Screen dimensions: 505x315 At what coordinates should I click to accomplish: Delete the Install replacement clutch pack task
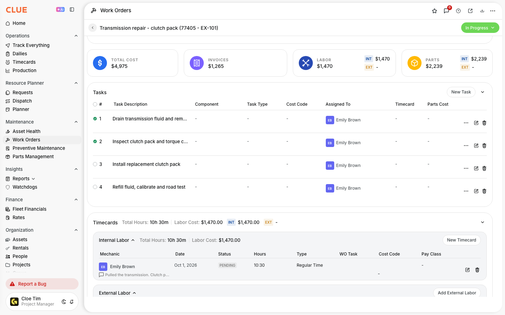point(484,168)
